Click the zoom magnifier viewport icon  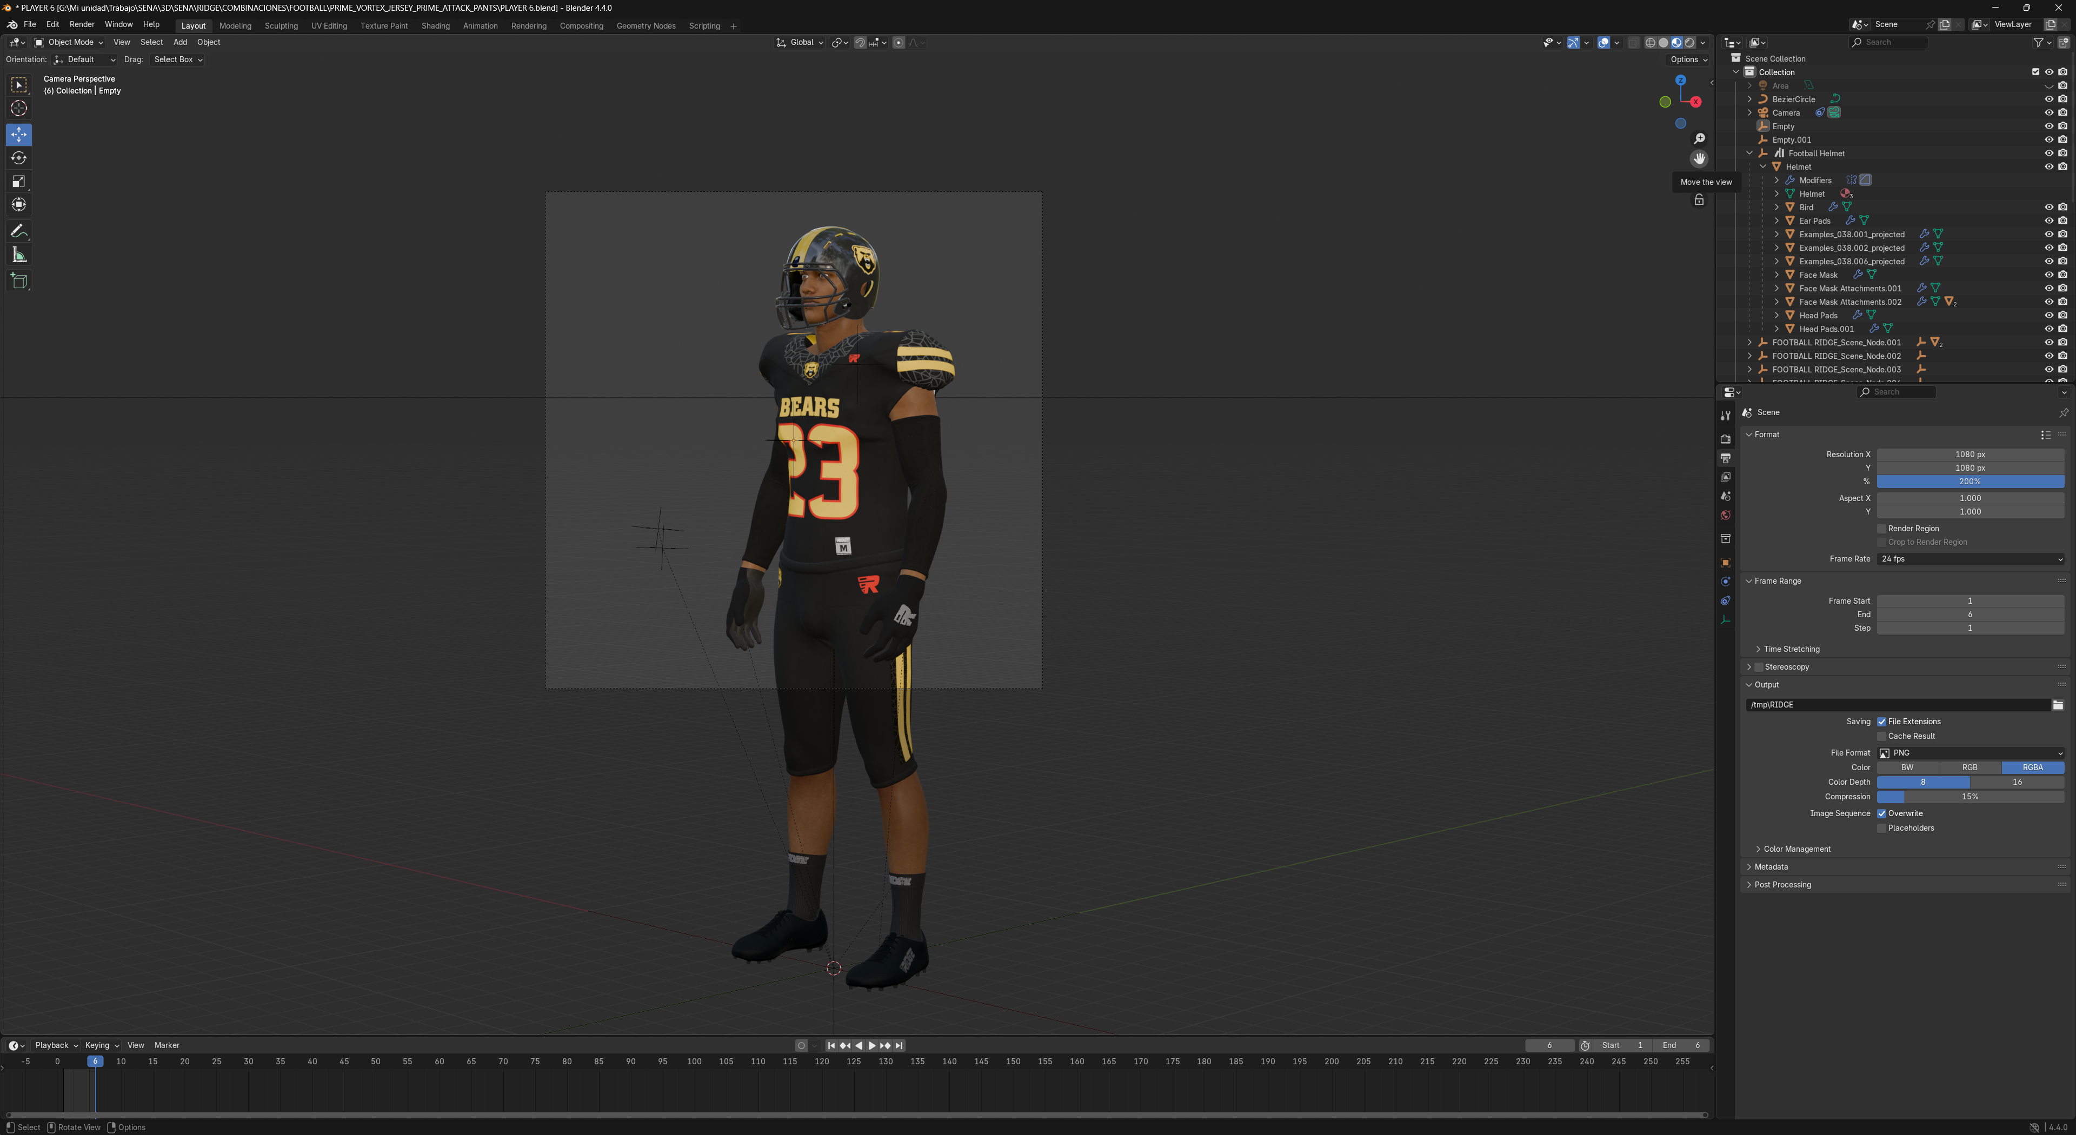click(x=1699, y=138)
